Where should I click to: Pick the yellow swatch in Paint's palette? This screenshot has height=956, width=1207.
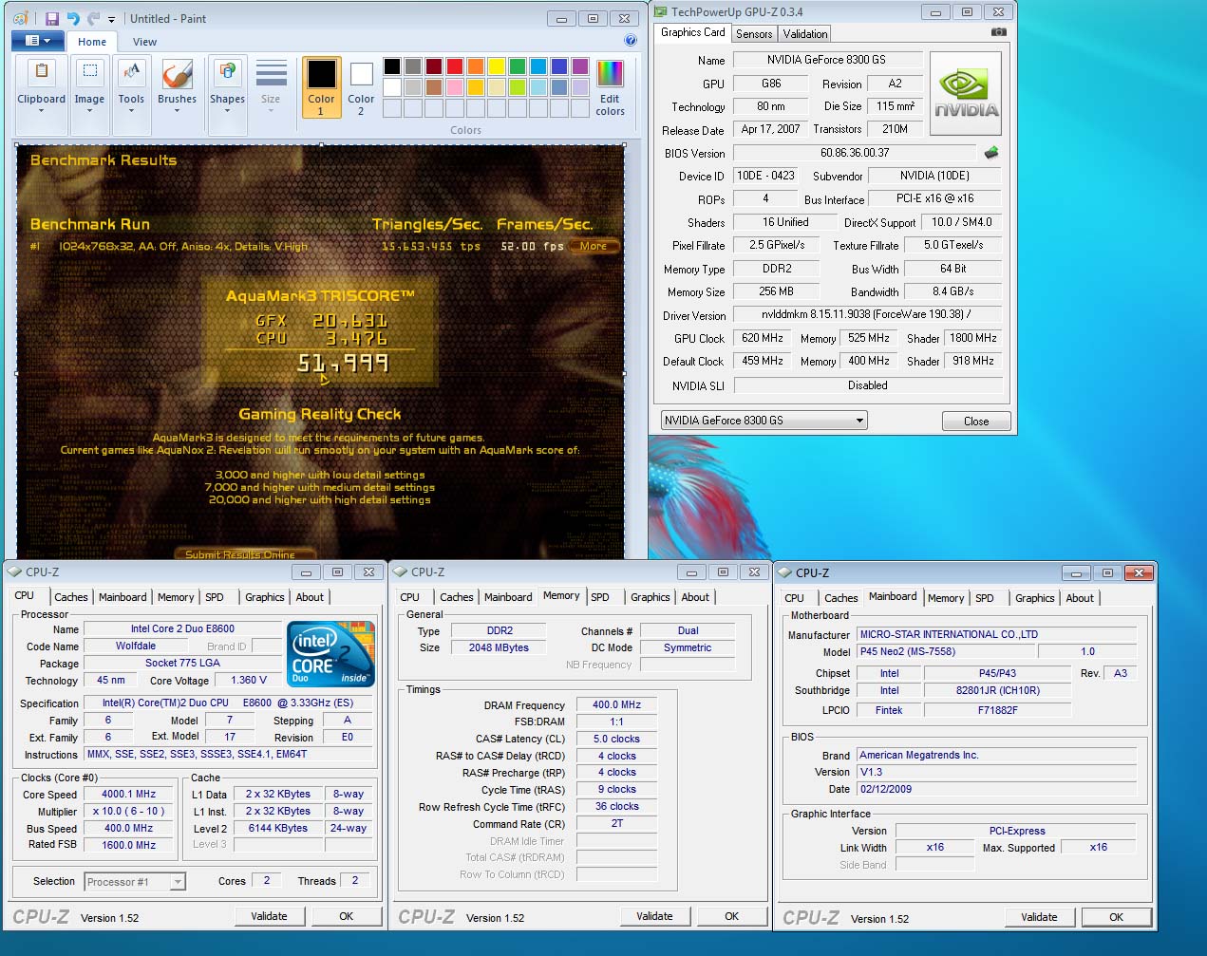(497, 66)
